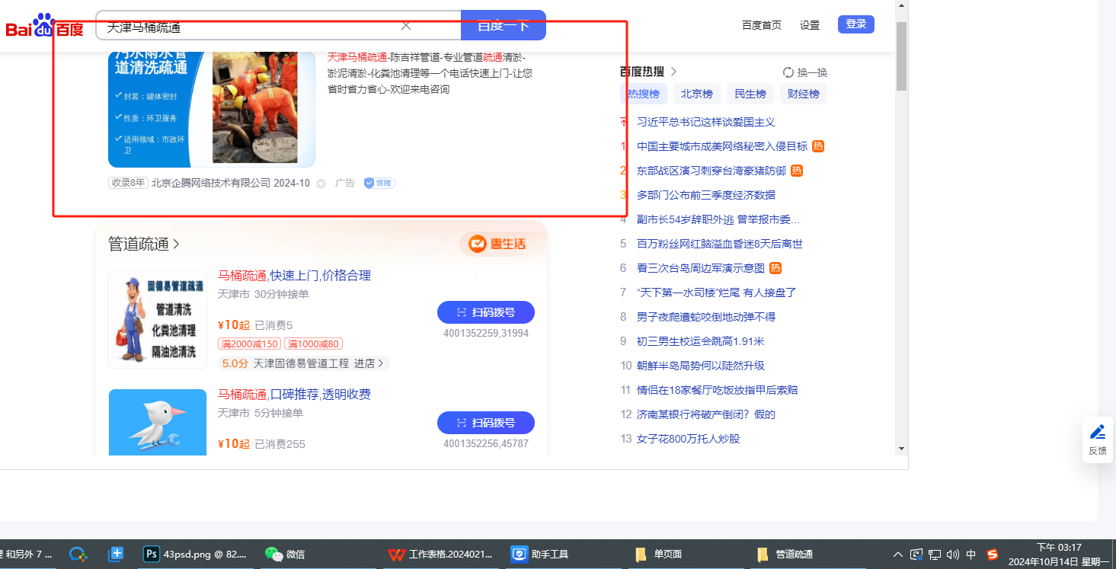Switch to the 北京榜 tab

pyautogui.click(x=696, y=94)
